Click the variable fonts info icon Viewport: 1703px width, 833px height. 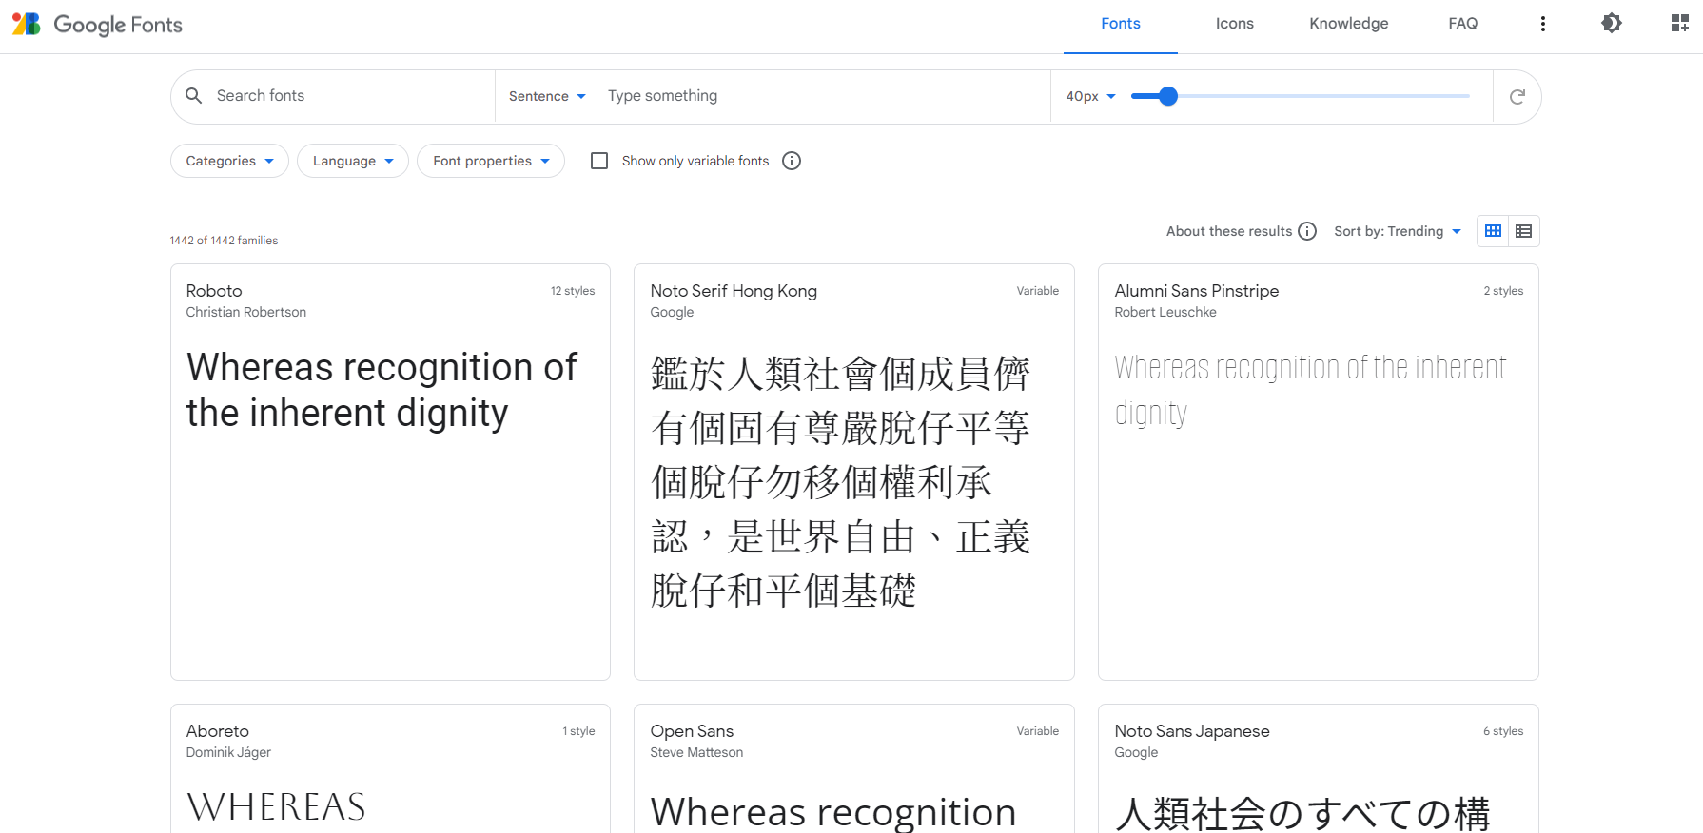(791, 161)
